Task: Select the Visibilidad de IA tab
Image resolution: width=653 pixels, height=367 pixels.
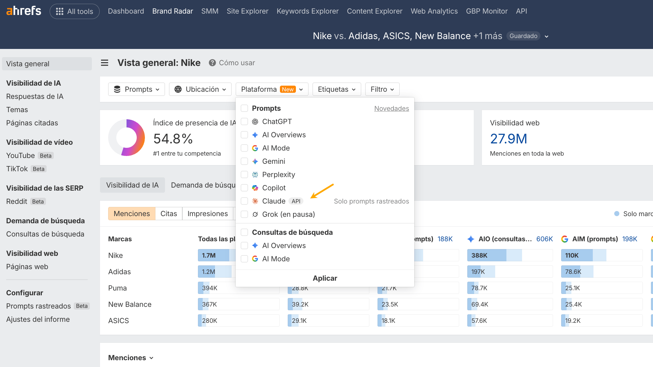Action: coord(132,185)
